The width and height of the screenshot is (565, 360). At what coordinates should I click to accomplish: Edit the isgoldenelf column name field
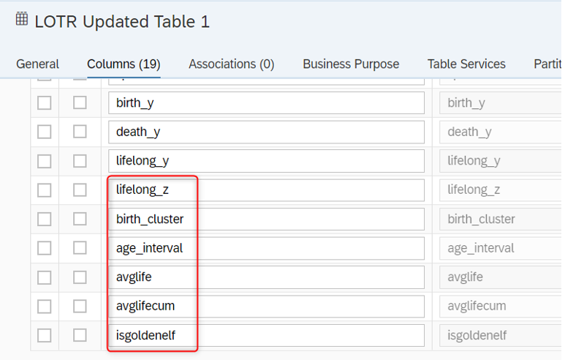(x=266, y=335)
